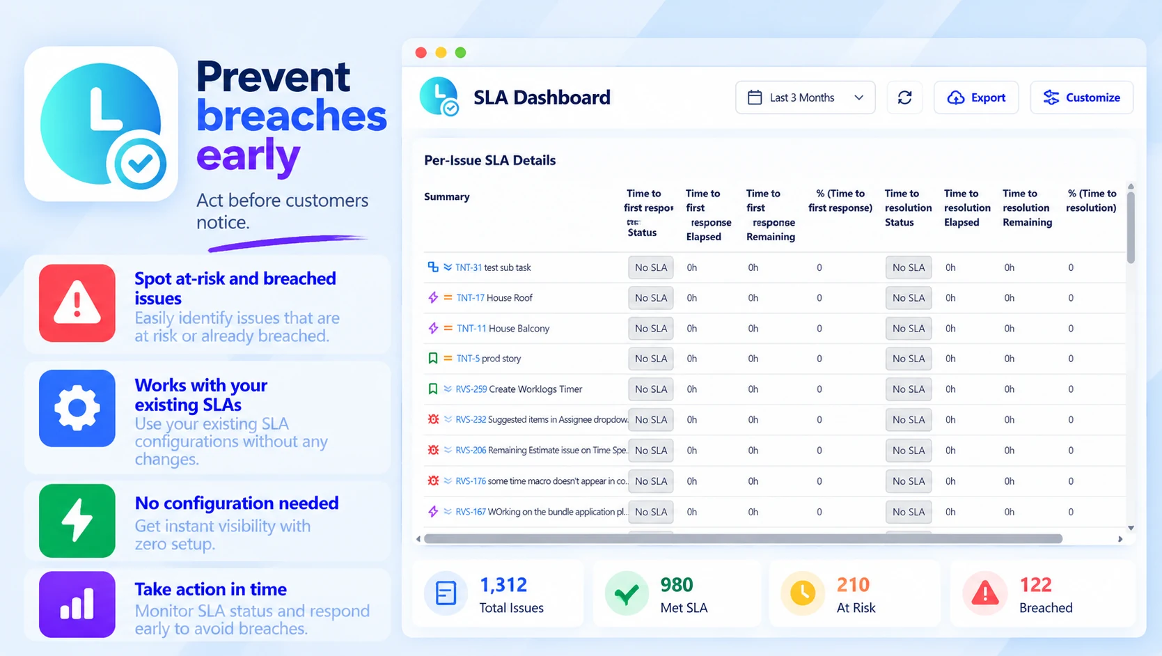Click the Time to resolution Status header
The height and width of the screenshot is (656, 1162).
pyautogui.click(x=908, y=208)
